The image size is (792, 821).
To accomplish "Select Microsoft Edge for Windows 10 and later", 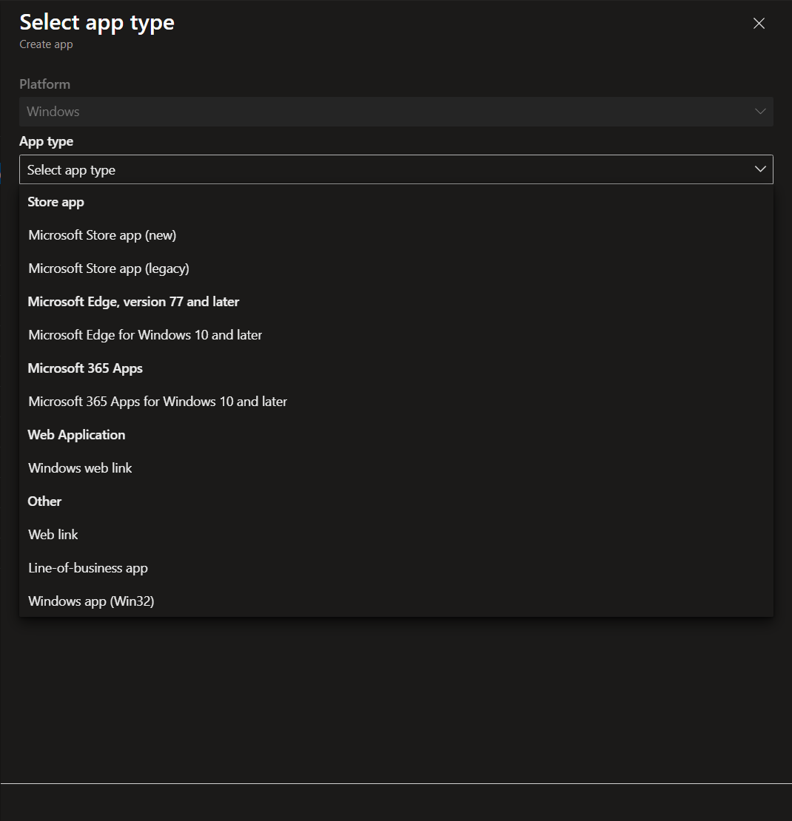I will click(x=396, y=335).
